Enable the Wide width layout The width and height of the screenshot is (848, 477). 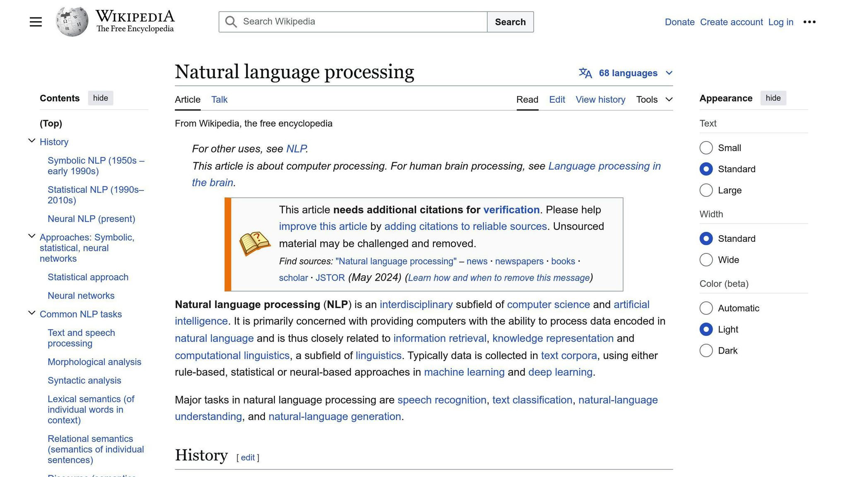[x=706, y=260]
